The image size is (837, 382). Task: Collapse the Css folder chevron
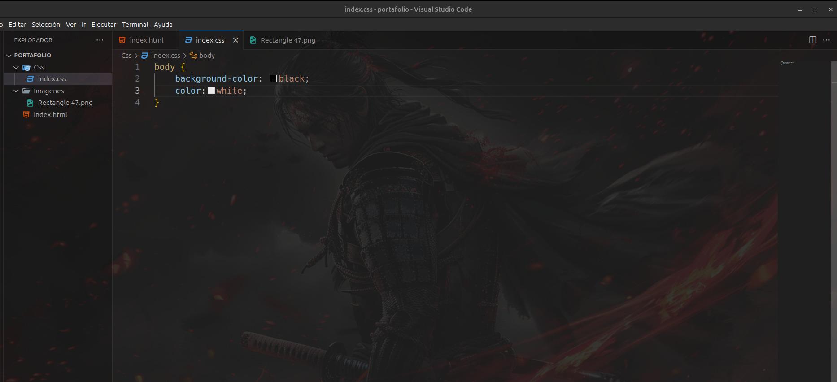pos(16,67)
